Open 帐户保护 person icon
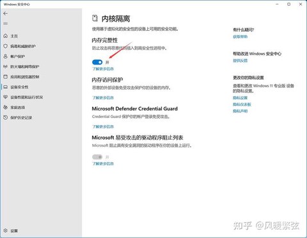The width and height of the screenshot is (307, 238). point(6,56)
